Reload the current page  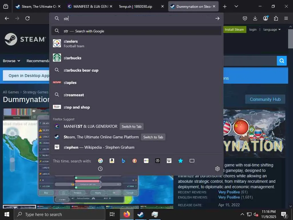(27, 18)
